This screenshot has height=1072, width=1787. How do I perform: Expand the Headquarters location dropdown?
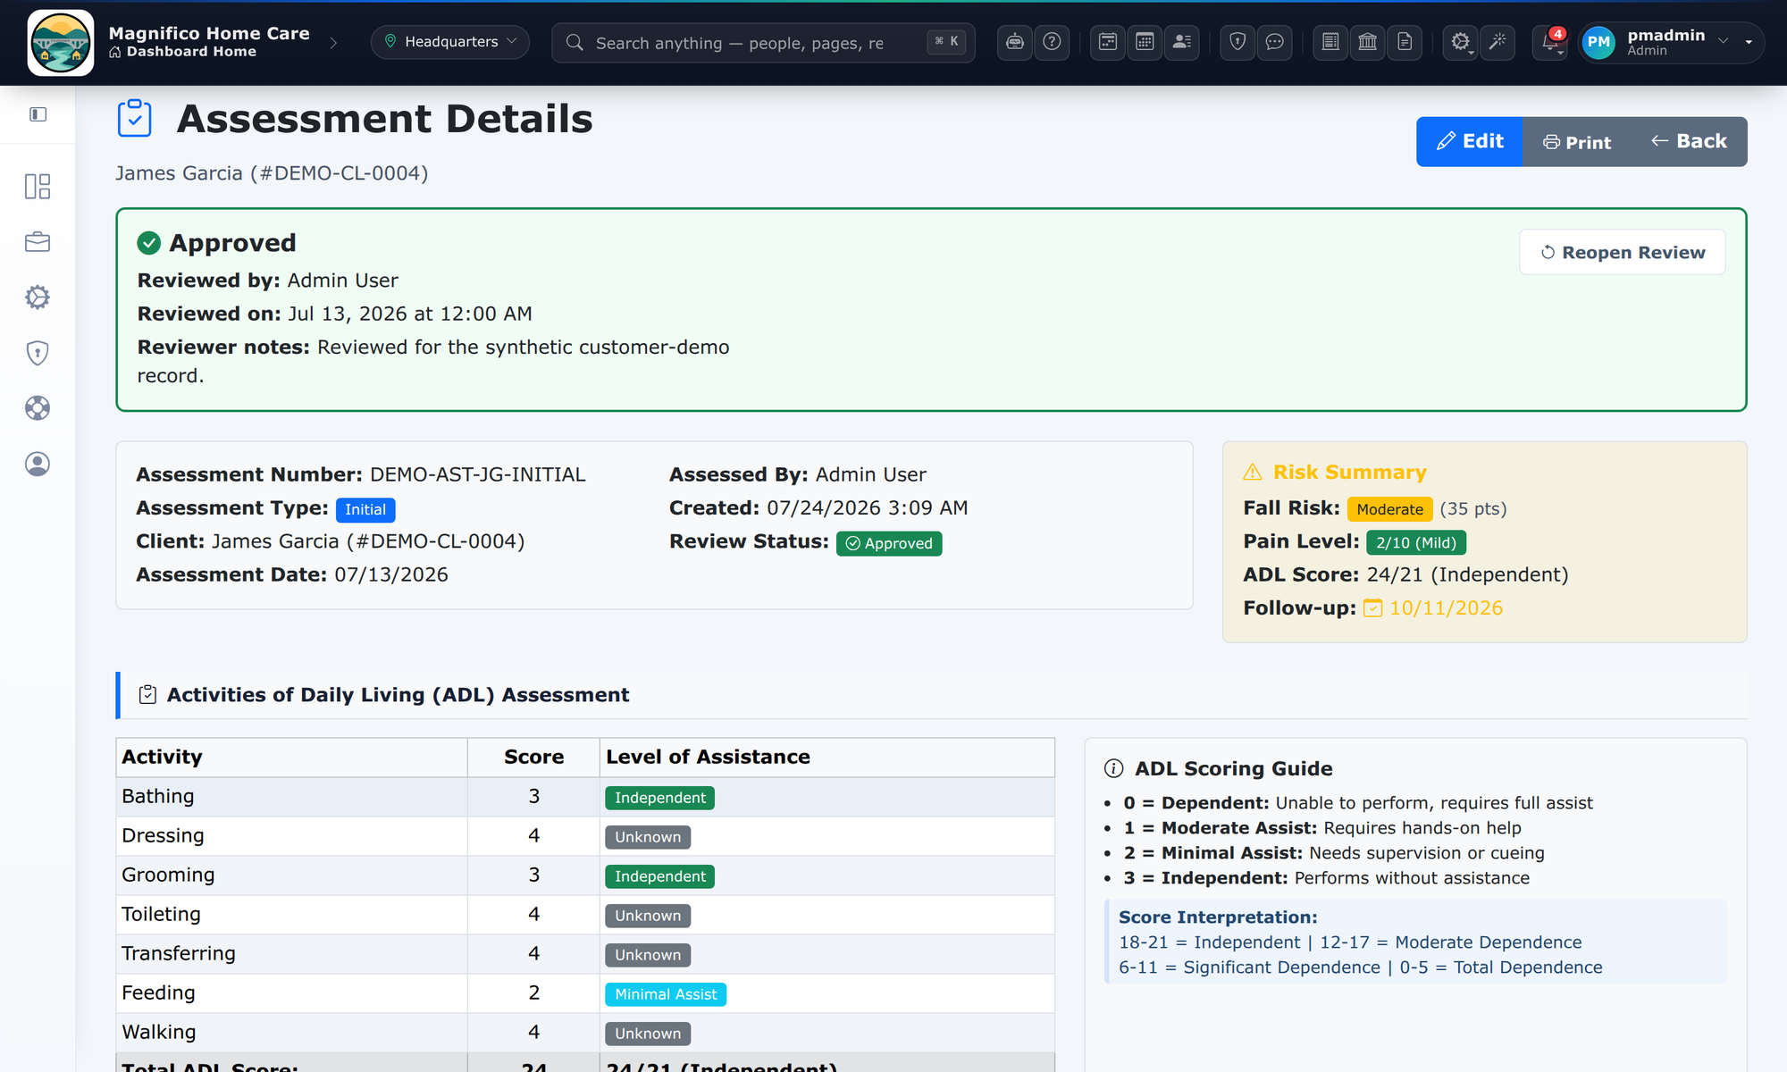pos(450,42)
